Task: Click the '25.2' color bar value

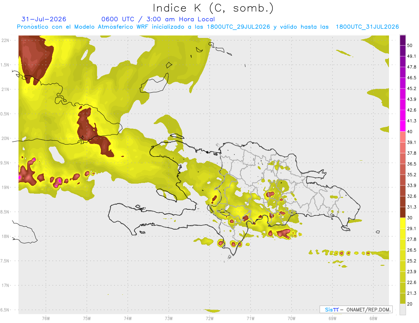Action: [x=412, y=261]
